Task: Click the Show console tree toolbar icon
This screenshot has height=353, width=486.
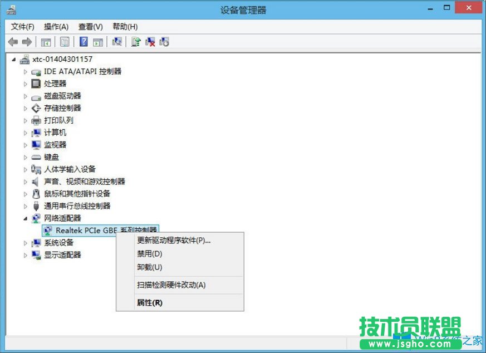Action: coord(46,42)
